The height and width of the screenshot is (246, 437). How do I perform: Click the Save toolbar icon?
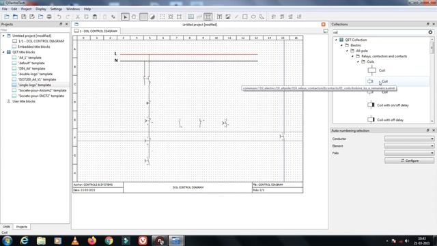tap(24, 16)
